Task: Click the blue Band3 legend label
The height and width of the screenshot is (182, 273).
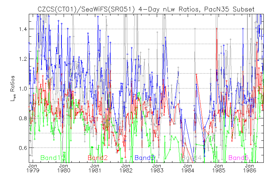Action: click(x=145, y=158)
